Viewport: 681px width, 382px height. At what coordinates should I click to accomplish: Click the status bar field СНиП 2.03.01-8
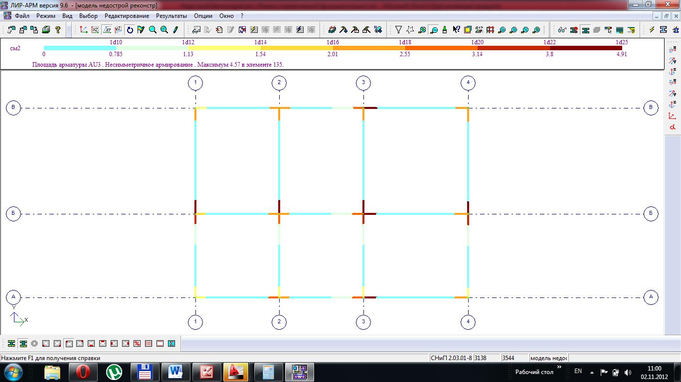point(451,358)
